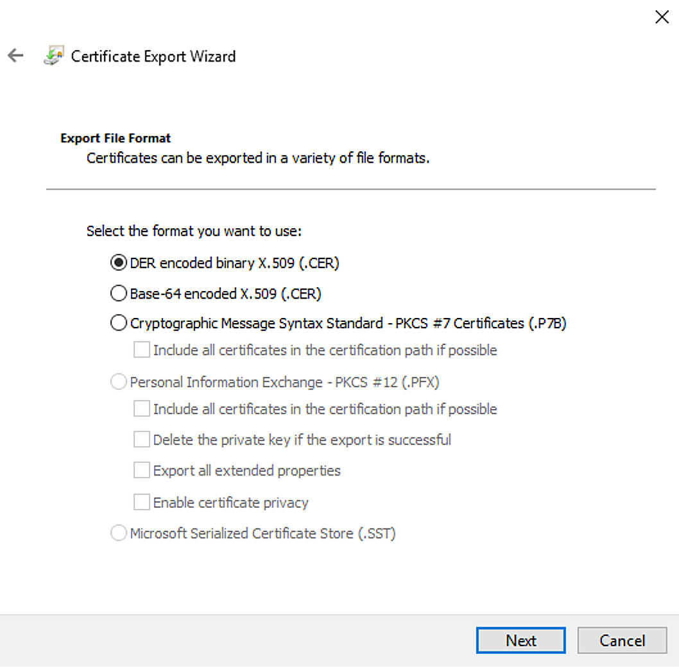Go back using the back arrow

(x=15, y=56)
